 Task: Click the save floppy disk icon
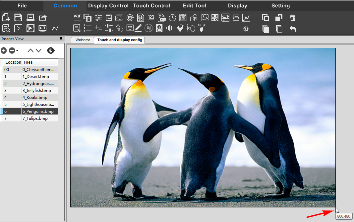click(x=18, y=18)
